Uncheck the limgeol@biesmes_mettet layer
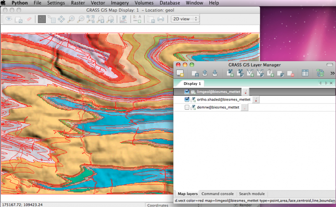The width and height of the screenshot is (336, 207). (187, 92)
